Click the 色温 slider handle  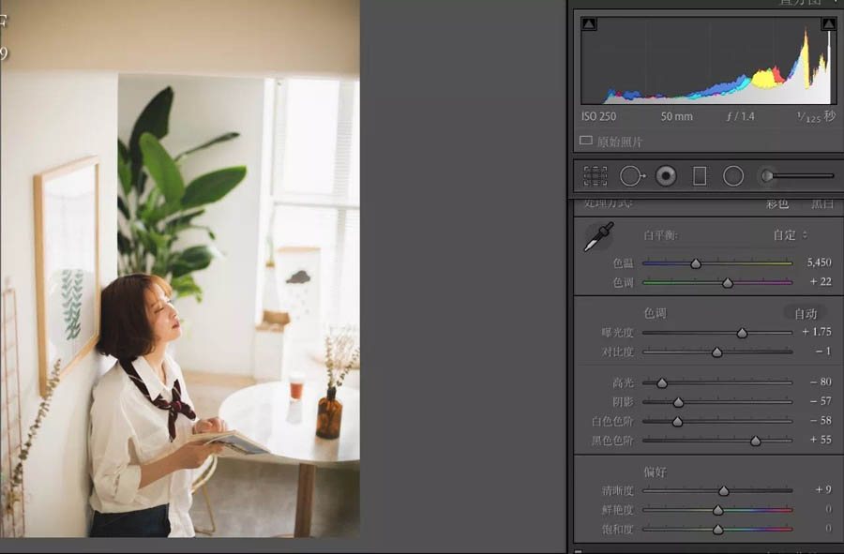695,264
